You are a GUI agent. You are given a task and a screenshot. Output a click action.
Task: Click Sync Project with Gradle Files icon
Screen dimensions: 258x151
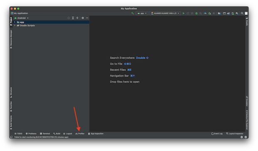(229, 13)
